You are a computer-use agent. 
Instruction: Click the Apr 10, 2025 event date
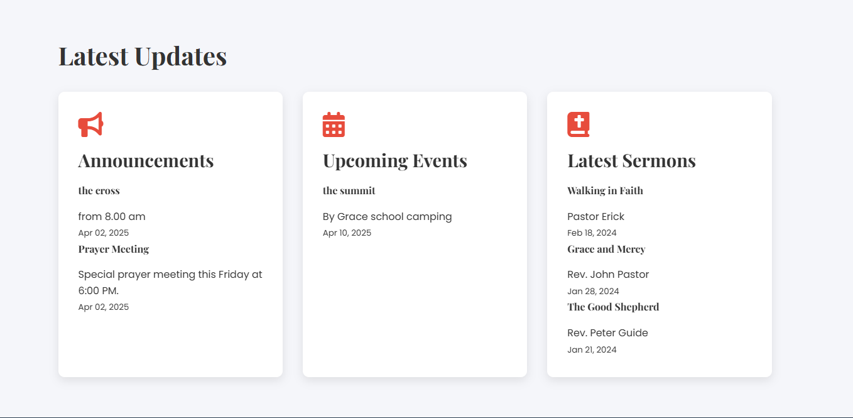347,233
